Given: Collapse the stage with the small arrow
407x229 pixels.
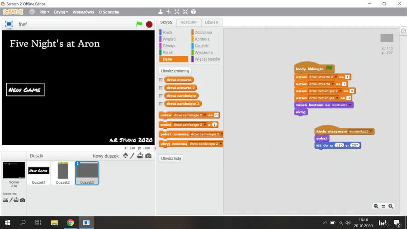Looking at the screenshot, I should tap(155, 148).
